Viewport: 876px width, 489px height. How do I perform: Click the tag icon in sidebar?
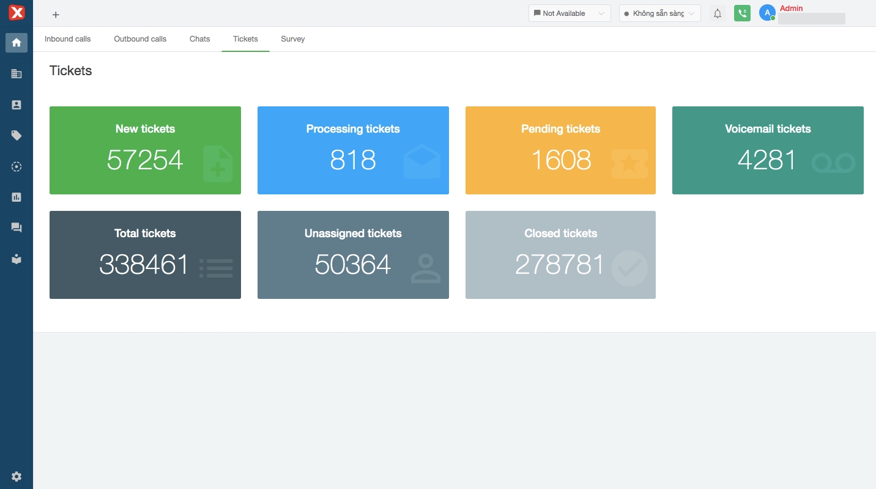point(17,136)
